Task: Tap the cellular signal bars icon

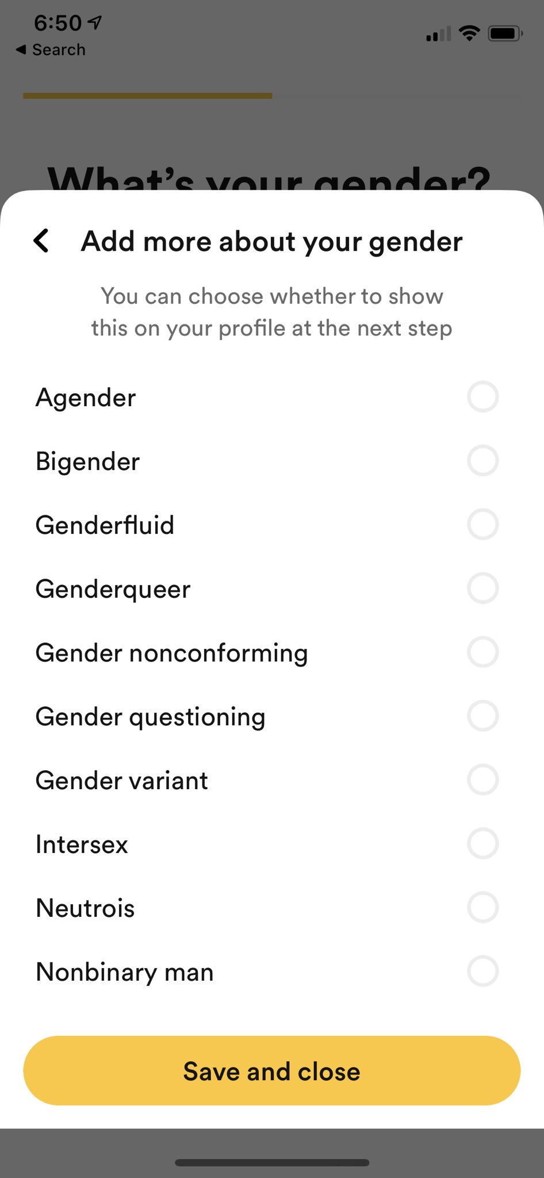Action: pos(438,35)
